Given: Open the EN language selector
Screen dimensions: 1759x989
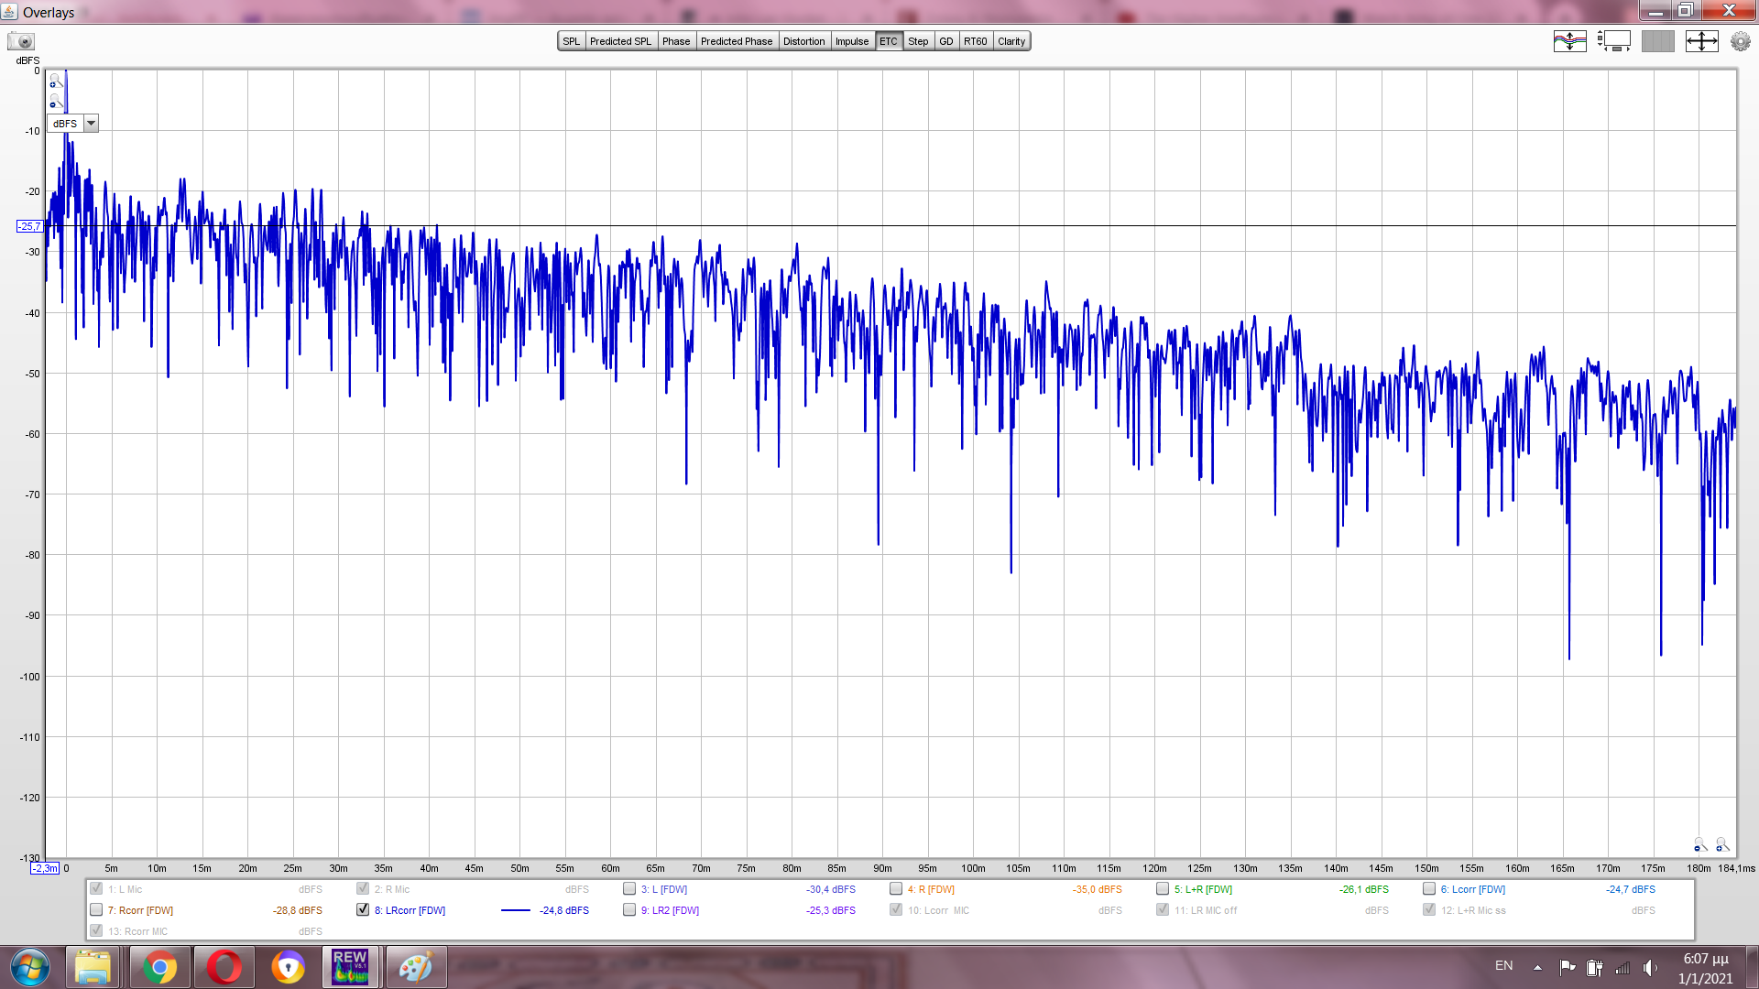Looking at the screenshot, I should point(1503,966).
